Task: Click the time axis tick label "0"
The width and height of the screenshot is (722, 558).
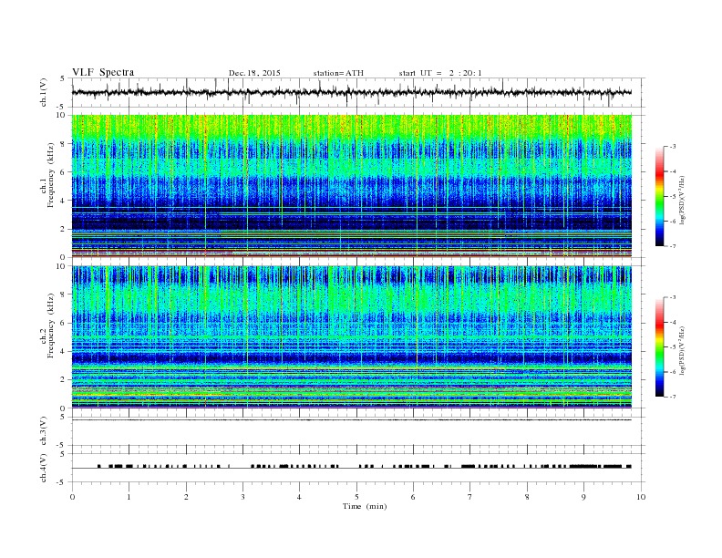Action: 72,497
